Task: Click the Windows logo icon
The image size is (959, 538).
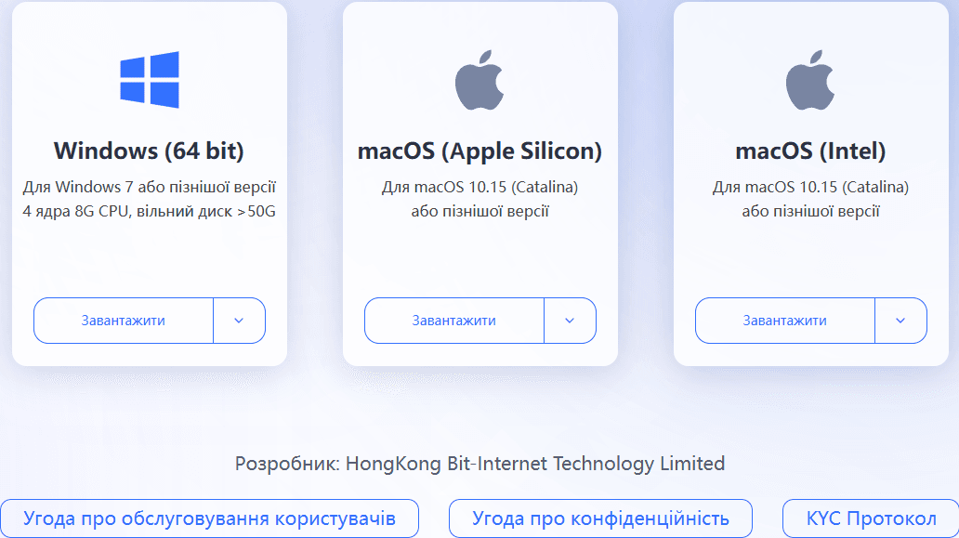Action: point(149,80)
